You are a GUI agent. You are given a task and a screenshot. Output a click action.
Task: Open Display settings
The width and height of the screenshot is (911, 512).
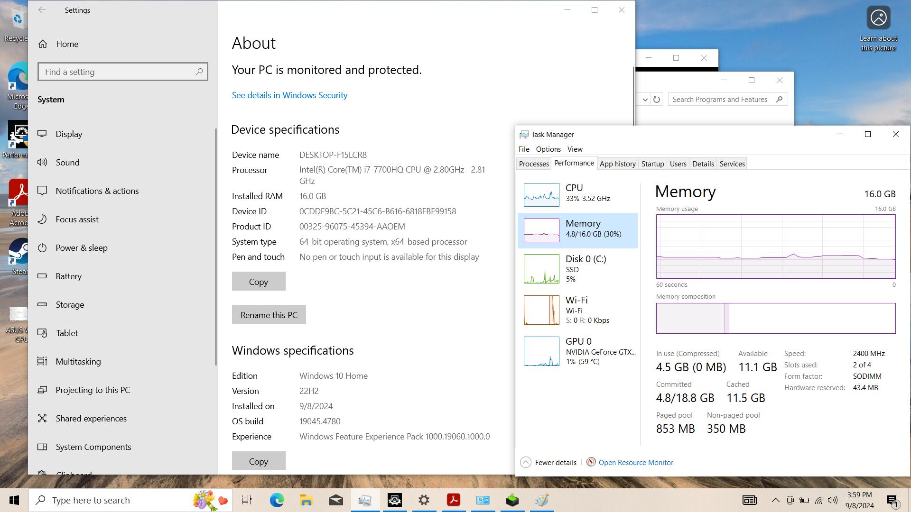tap(122, 134)
